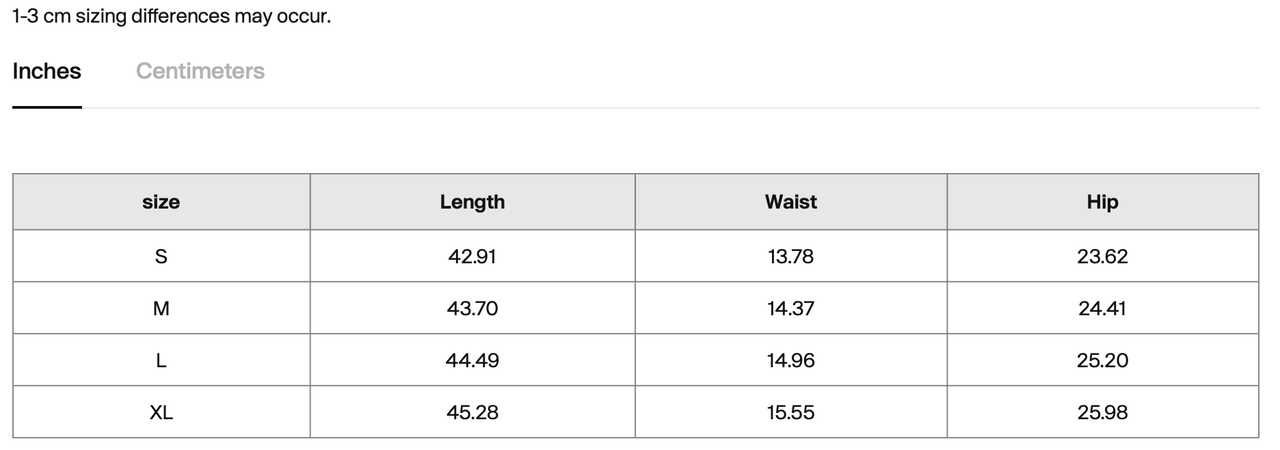
Task: Click the 25.98 hip cell
Action: point(1102,412)
